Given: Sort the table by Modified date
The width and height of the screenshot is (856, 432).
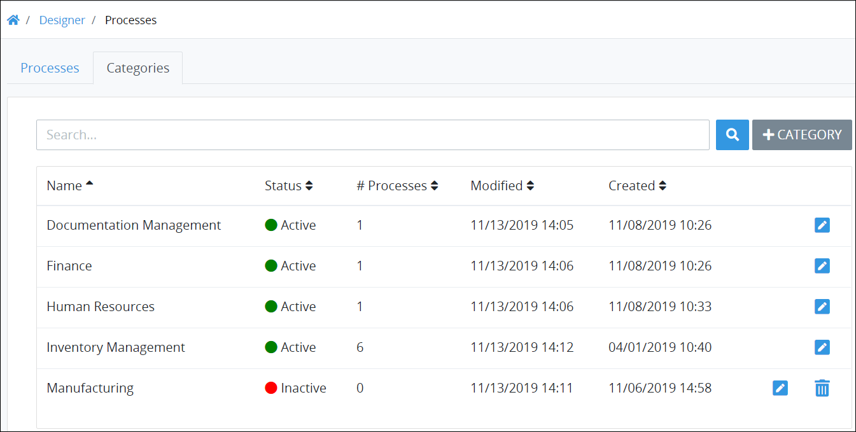Looking at the screenshot, I should (x=530, y=186).
